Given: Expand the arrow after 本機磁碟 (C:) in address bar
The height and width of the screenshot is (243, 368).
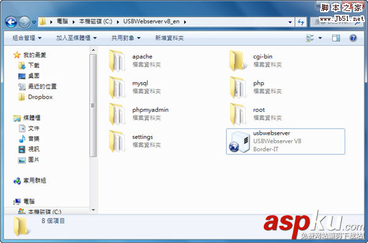Looking at the screenshot, I should click(118, 22).
